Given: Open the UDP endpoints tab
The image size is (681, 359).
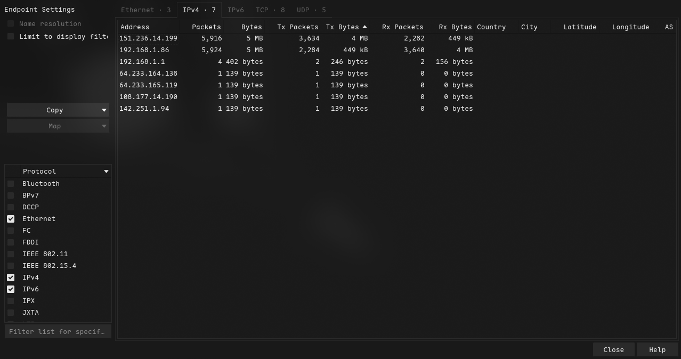Looking at the screenshot, I should 311,10.
